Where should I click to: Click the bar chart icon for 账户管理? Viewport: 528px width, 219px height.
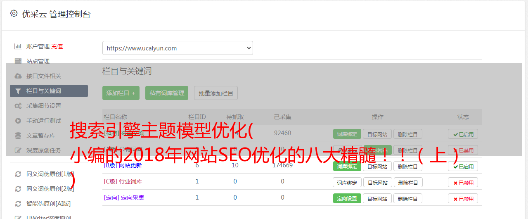click(18, 46)
